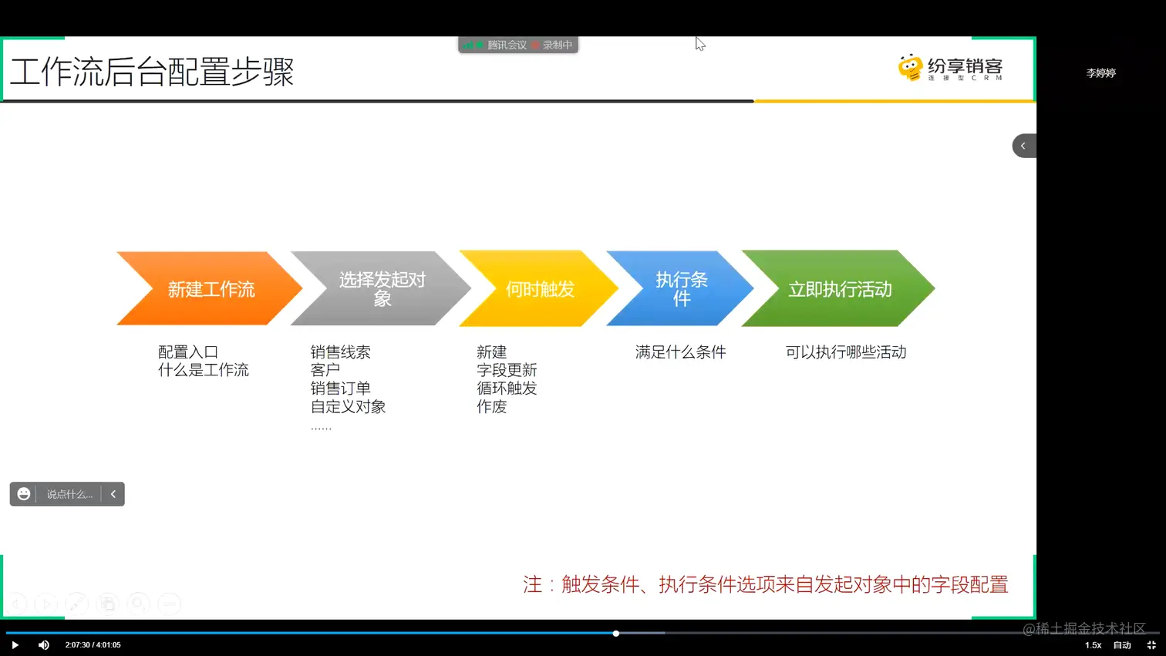Change playback speed from 1.5x
Screen dimensions: 1166x656
1093,645
